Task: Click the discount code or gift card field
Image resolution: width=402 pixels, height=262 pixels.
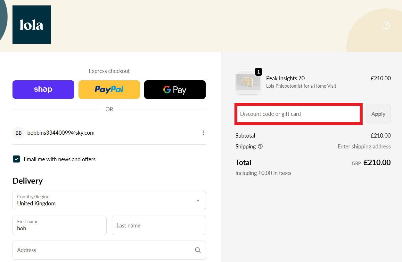Action: tap(299, 114)
